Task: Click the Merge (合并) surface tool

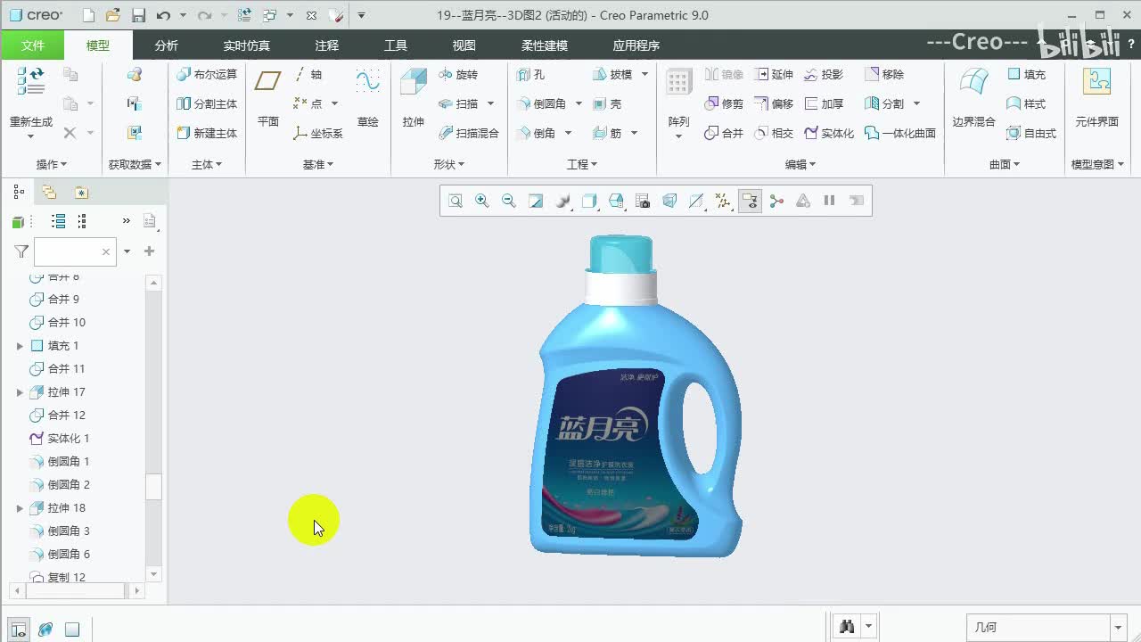Action: pos(723,134)
